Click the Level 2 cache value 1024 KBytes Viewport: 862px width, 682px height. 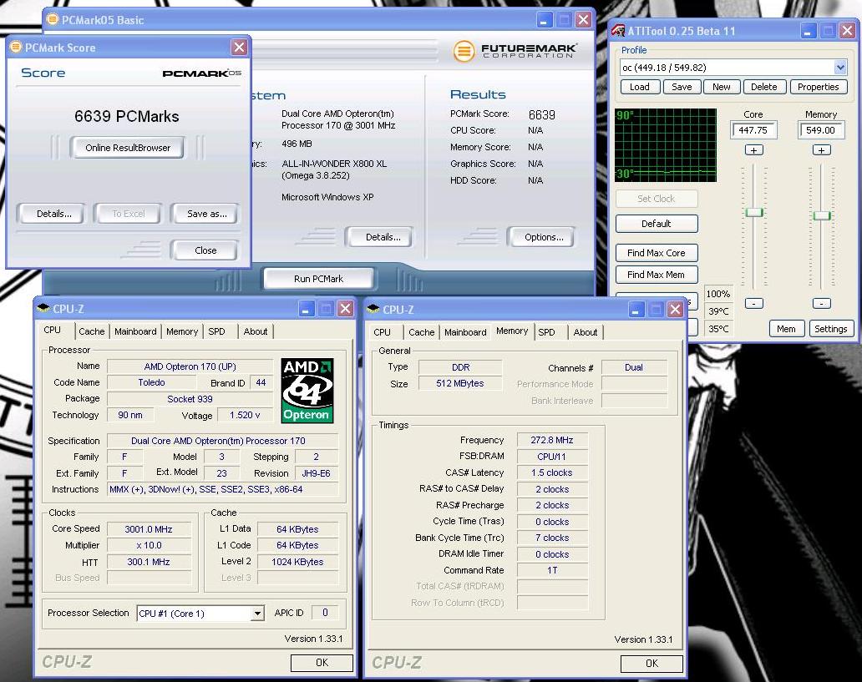pos(297,562)
